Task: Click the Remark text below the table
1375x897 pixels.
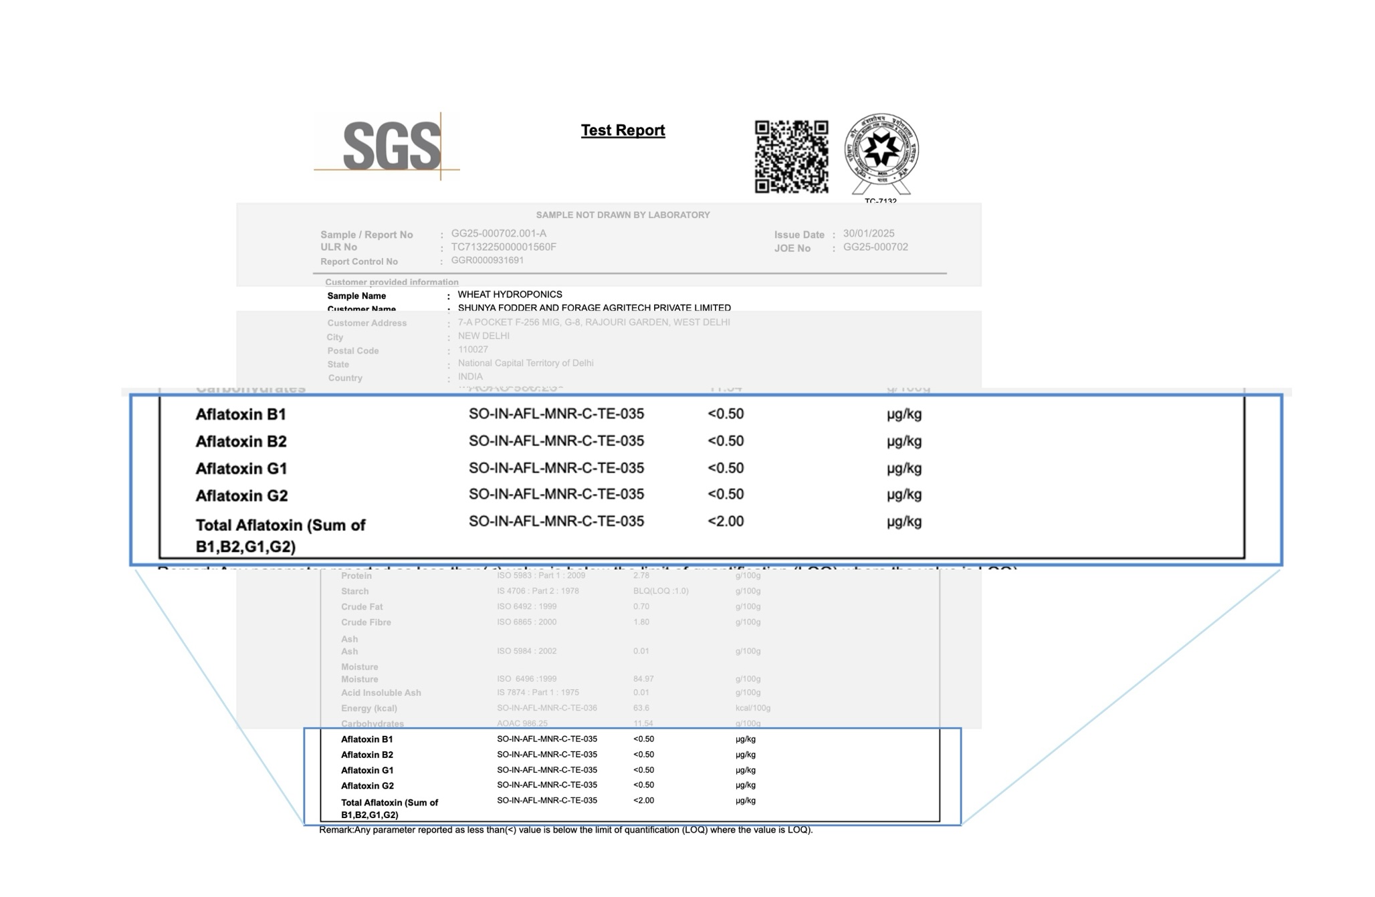Action: point(566,830)
